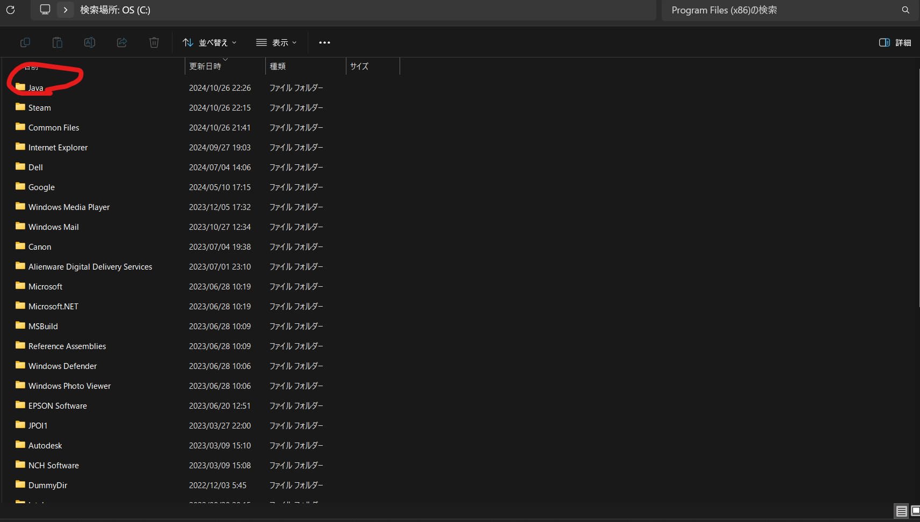This screenshot has height=522, width=920.
Task: Click the share icon in toolbar
Action: pos(122,42)
